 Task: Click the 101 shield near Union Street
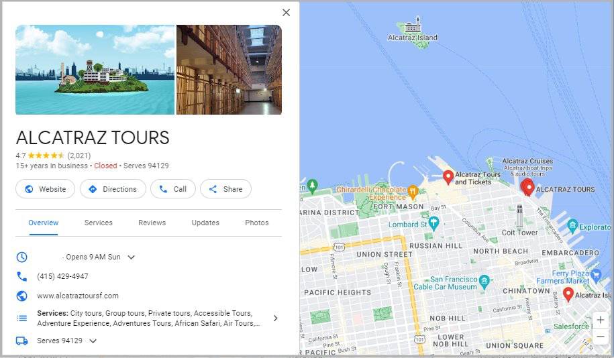coord(339,247)
